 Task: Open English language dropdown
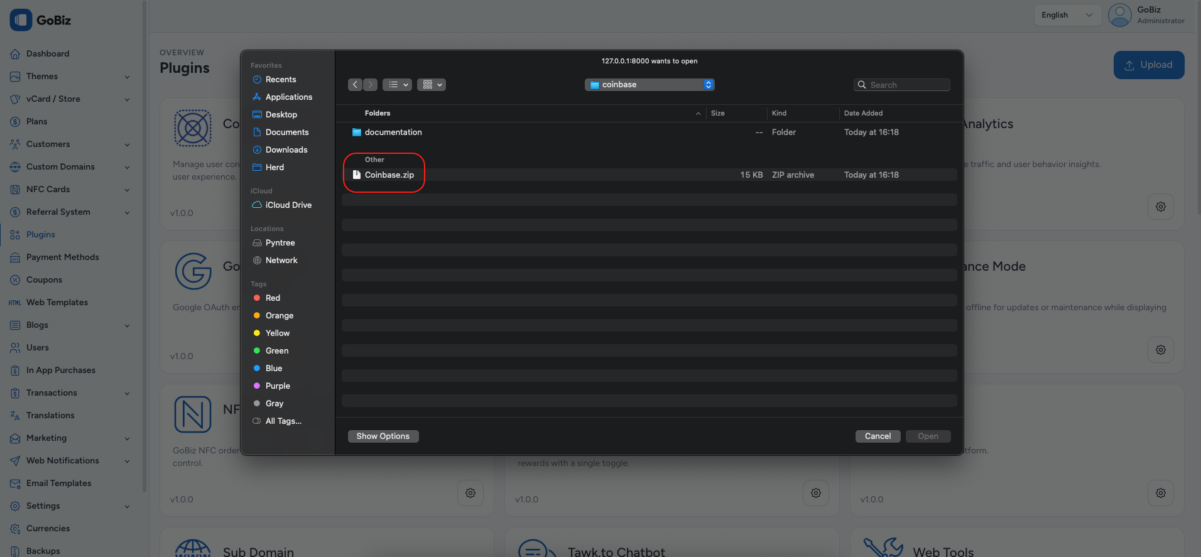pos(1067,15)
